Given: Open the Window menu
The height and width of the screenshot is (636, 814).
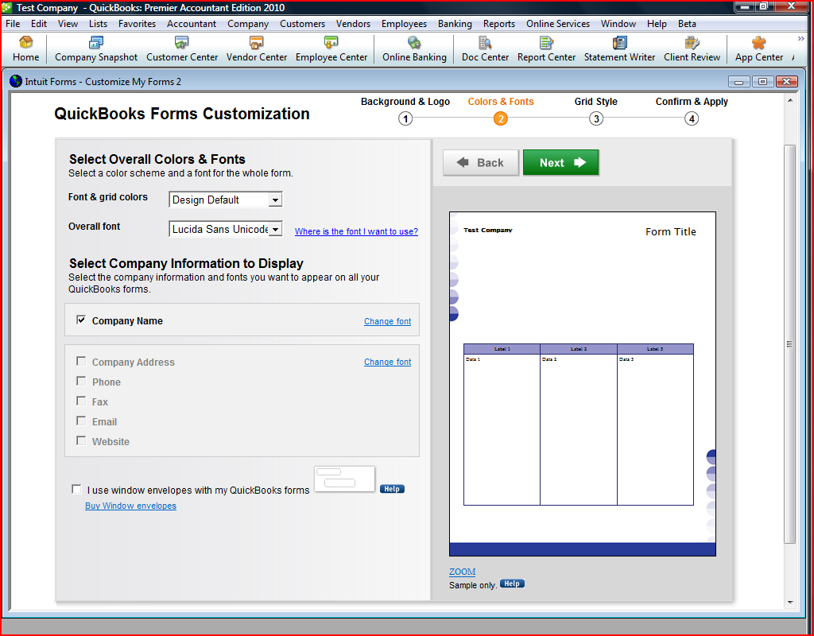Looking at the screenshot, I should tap(618, 24).
